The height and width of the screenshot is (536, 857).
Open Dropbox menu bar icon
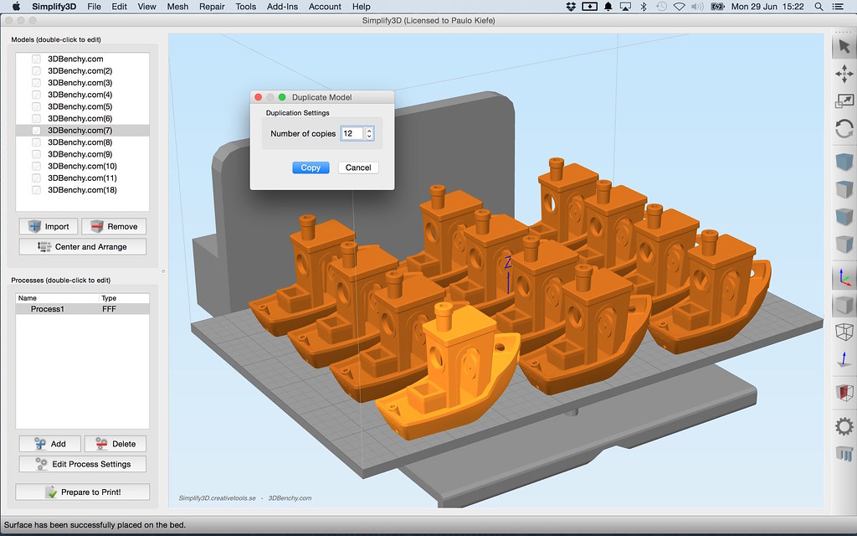(x=571, y=7)
